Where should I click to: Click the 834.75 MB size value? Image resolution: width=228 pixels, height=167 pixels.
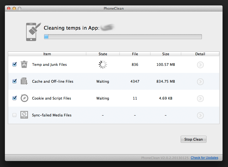pyautogui.click(x=166, y=81)
